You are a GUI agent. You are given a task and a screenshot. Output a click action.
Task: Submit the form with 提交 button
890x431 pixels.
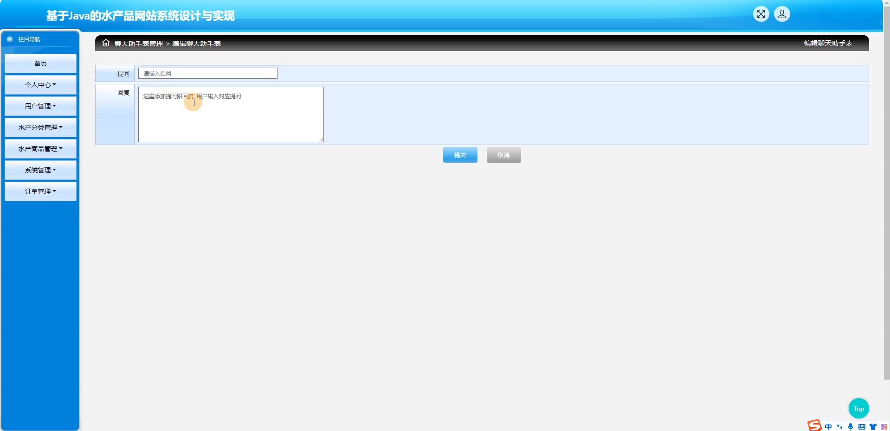tap(460, 155)
